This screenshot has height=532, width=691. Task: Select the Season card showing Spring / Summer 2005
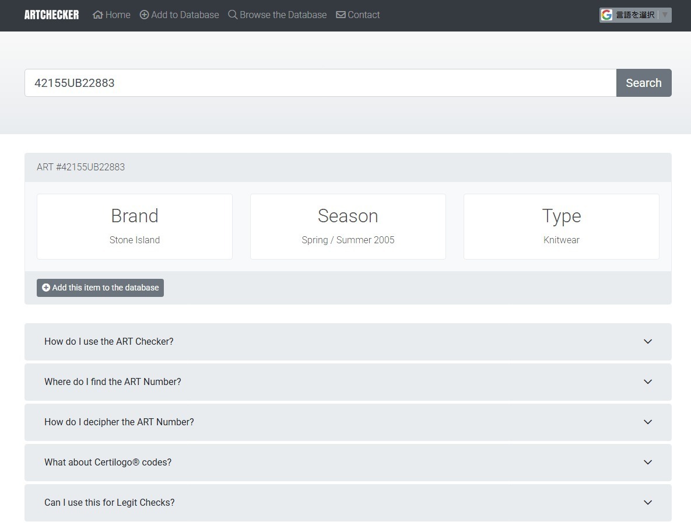[x=348, y=226]
